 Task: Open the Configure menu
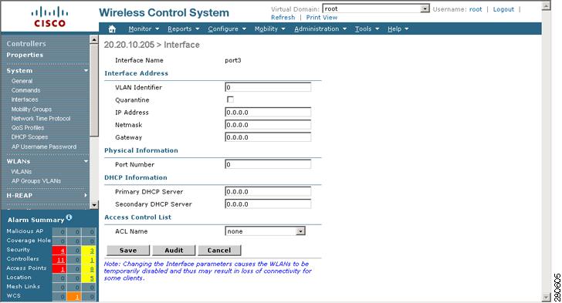(x=227, y=29)
